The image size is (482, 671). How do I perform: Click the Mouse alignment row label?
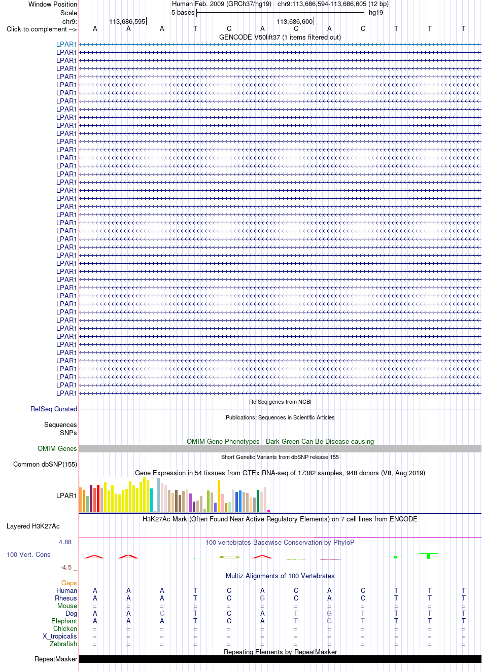[67, 606]
